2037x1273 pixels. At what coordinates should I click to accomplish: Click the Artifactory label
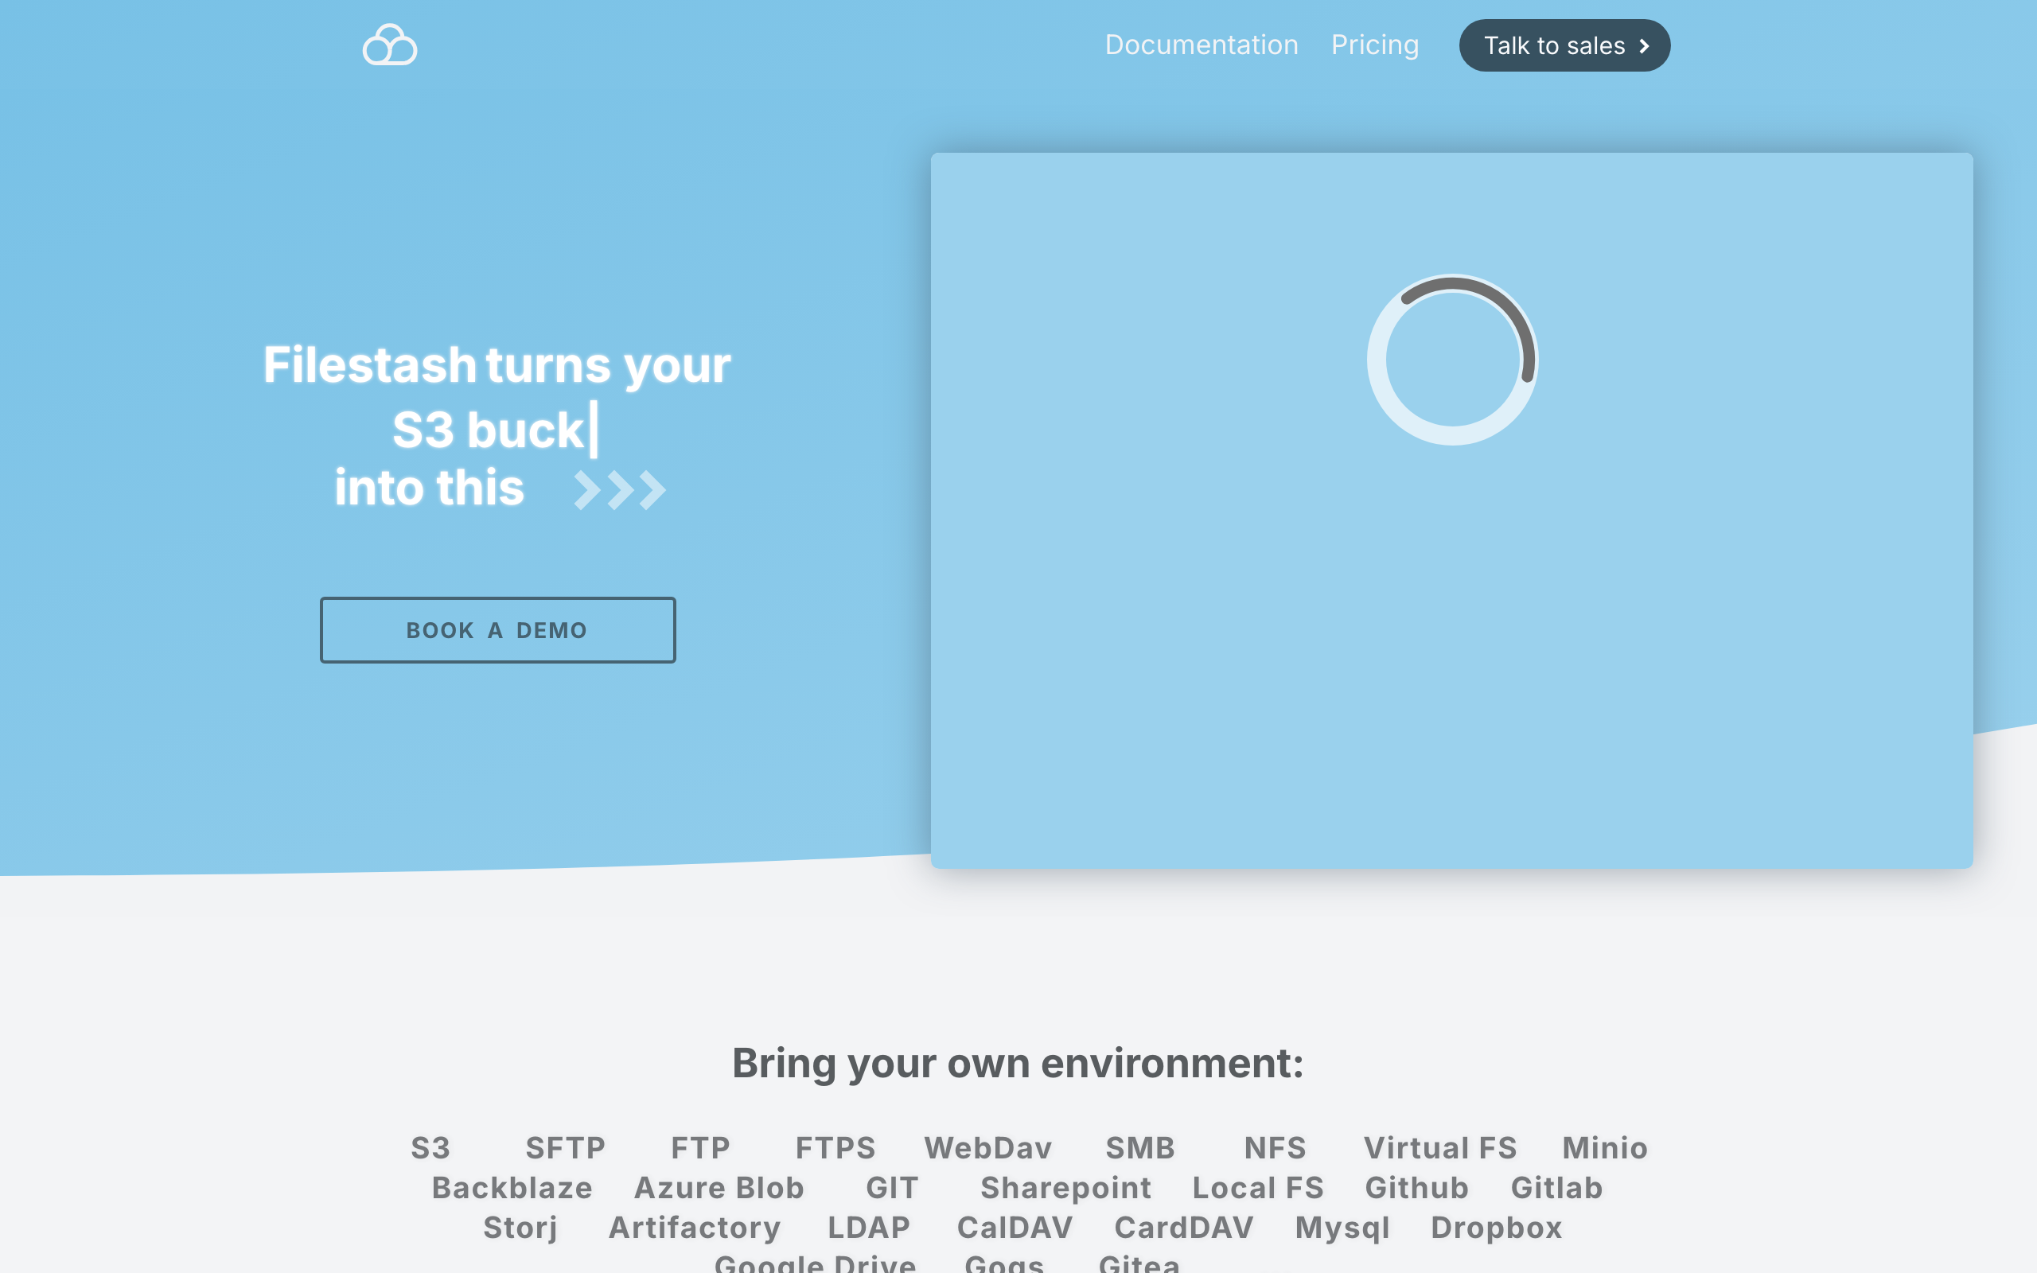695,1227
